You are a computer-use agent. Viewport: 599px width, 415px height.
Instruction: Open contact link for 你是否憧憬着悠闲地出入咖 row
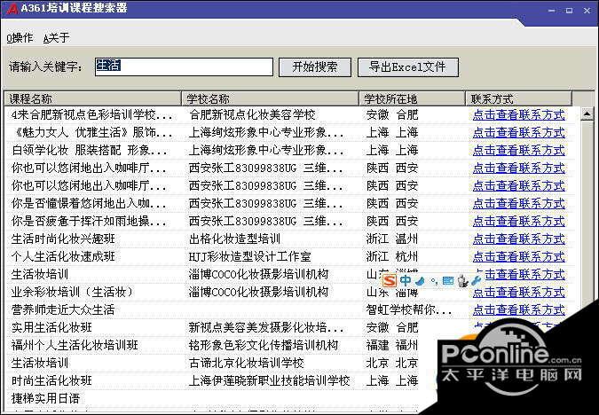519,203
